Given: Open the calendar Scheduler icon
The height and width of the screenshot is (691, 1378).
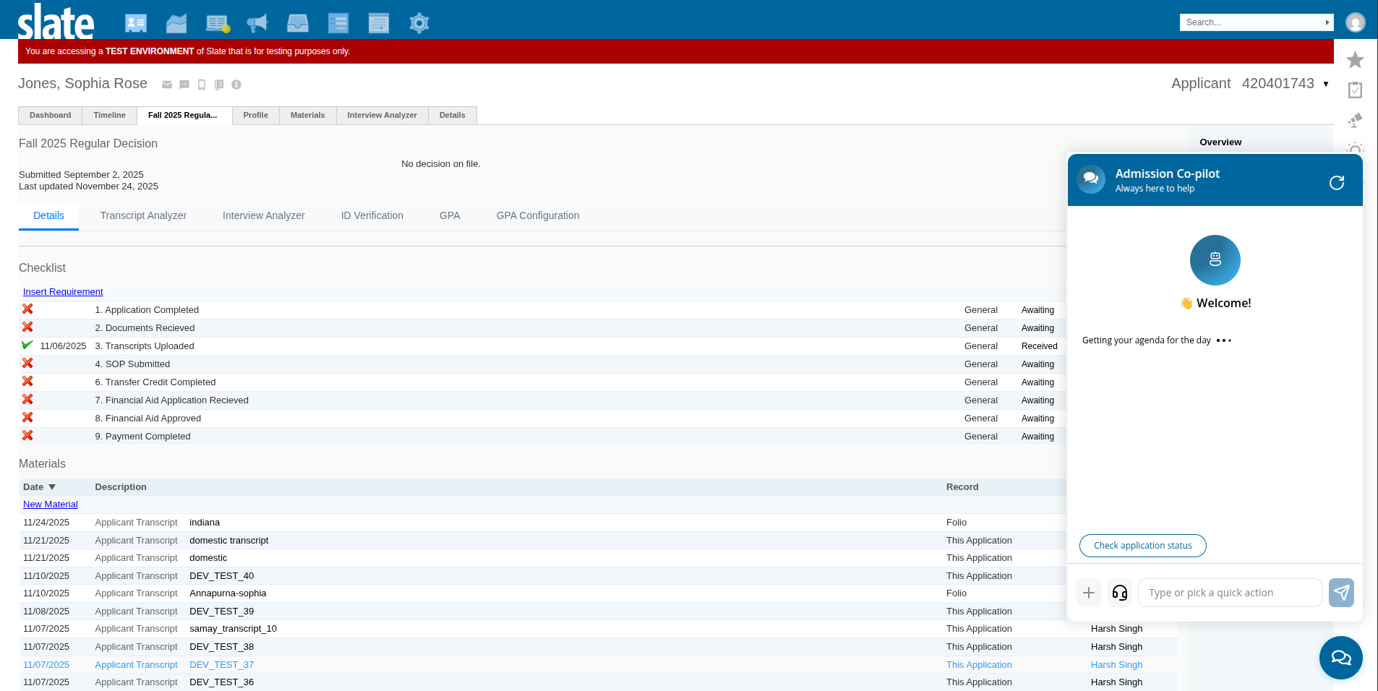Looking at the screenshot, I should click(378, 23).
